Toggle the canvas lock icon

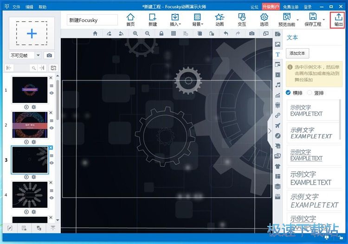[161, 33]
